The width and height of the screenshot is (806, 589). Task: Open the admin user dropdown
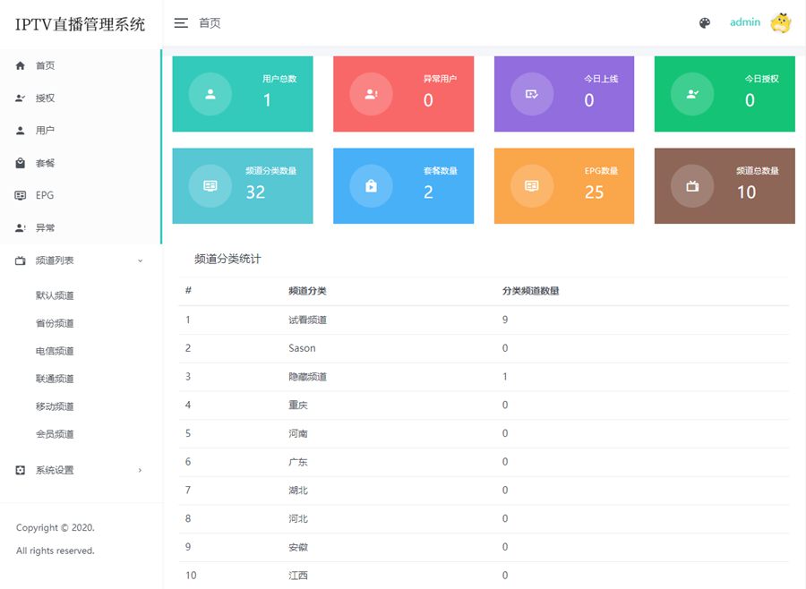click(744, 22)
